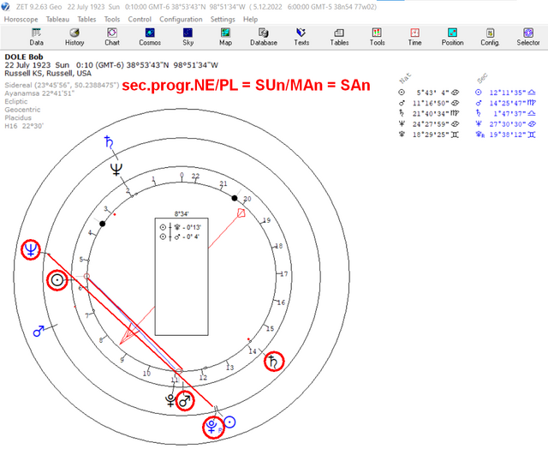Click the Russell KS, Russell, USA location text
Screen dimensions: 548x467
[x=48, y=74]
